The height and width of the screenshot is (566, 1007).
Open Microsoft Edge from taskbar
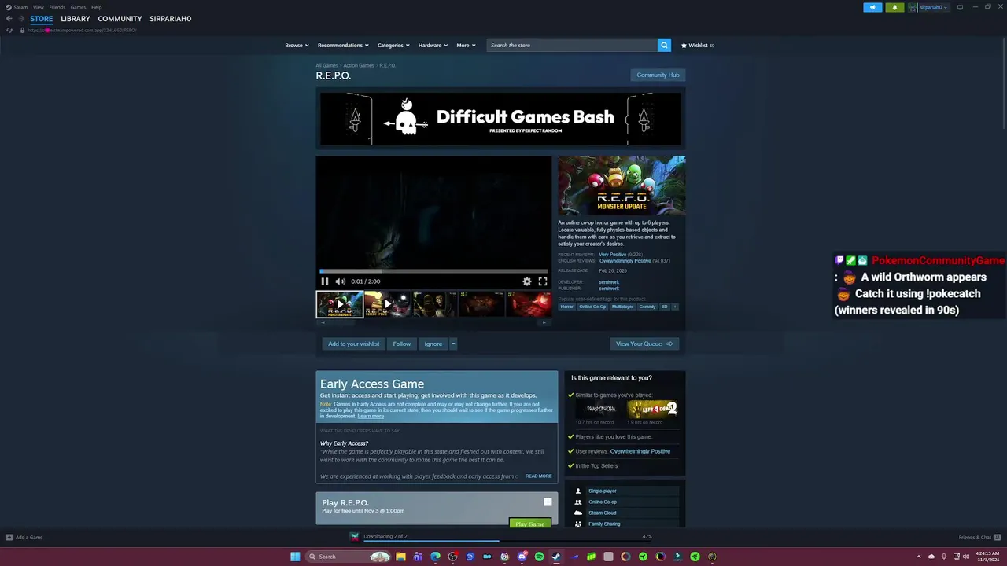coord(435,557)
